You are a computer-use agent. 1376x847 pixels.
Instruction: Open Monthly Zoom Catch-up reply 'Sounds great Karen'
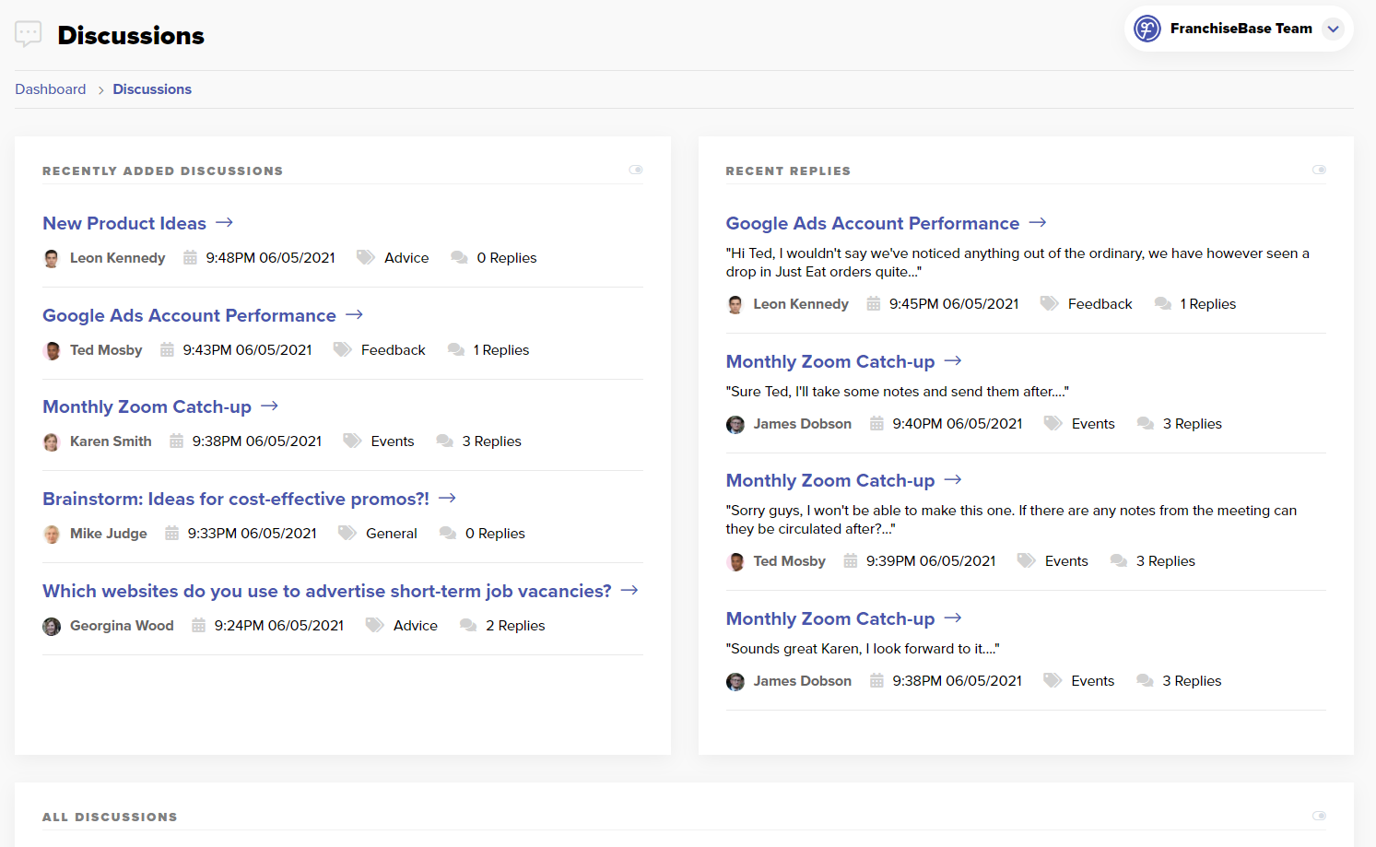pos(830,618)
